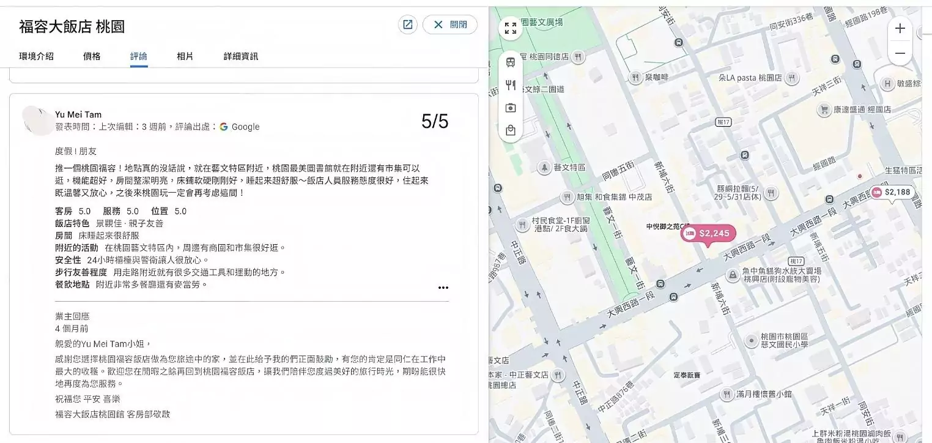Click the 旭集 和食集錦 中茂店 marker
The image size is (932, 443).
(568, 197)
